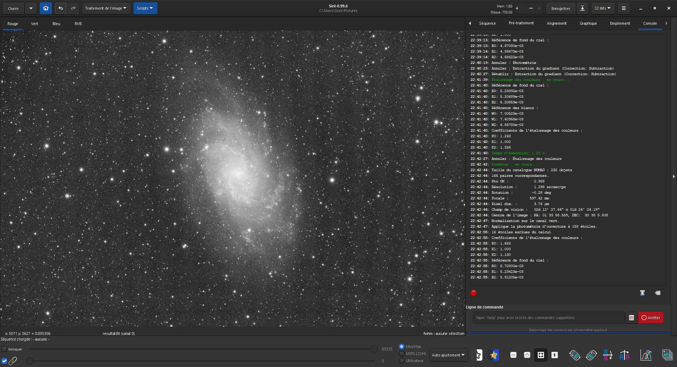Viewport: 677px width, 367px height.
Task: Select the MIPS-LO/HI display mode
Action: click(x=402, y=354)
